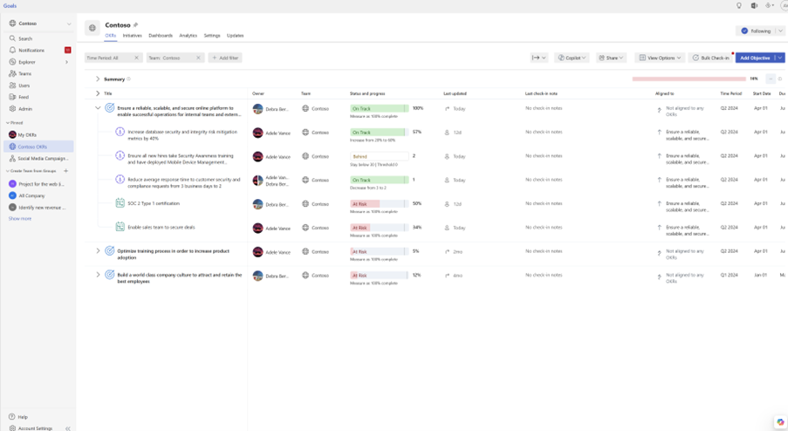Expand the Optimize training process objective

(x=98, y=251)
